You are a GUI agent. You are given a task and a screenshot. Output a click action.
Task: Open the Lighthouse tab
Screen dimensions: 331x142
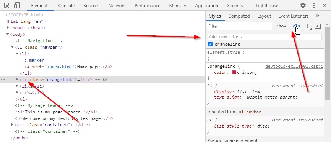point(267,6)
